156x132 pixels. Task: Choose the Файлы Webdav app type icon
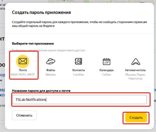51,61
